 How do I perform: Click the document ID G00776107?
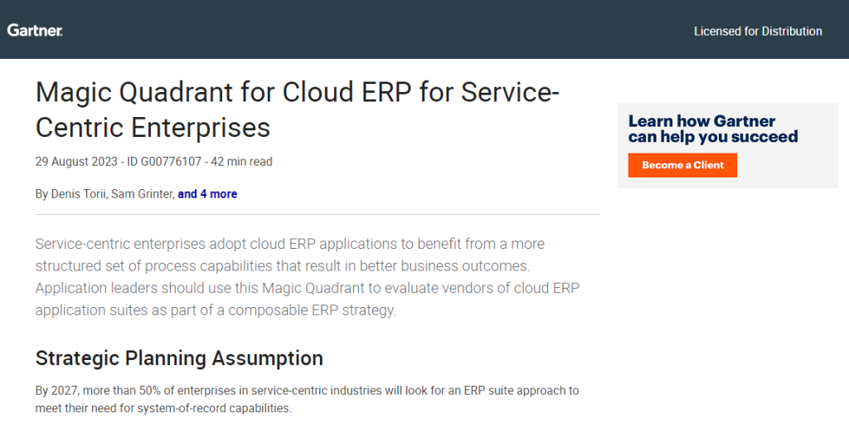tap(164, 162)
